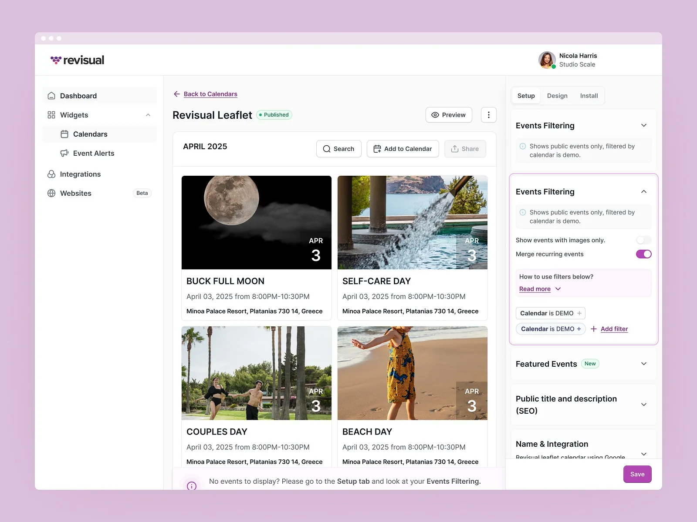Click the Widgets grid icon
Viewport: 697px width, 522px height.
pyautogui.click(x=51, y=115)
